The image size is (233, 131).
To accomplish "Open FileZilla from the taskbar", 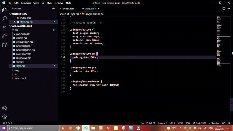I will (x=108, y=128).
